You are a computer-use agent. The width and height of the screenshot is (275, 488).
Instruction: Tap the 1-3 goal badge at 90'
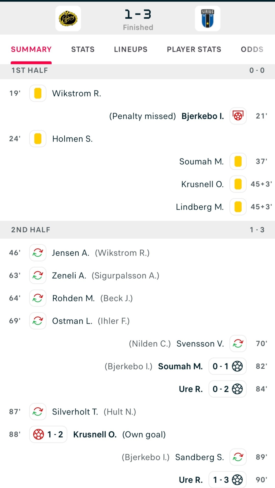228,480
